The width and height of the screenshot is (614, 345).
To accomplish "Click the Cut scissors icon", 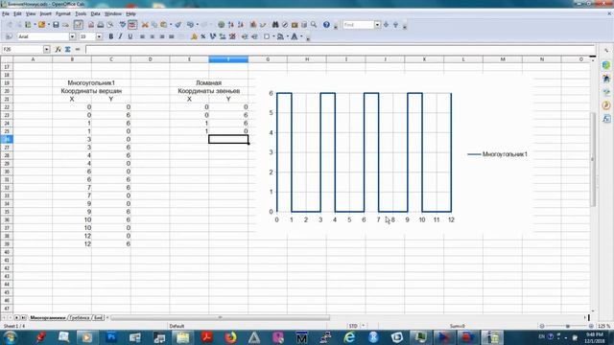I will (145, 25).
